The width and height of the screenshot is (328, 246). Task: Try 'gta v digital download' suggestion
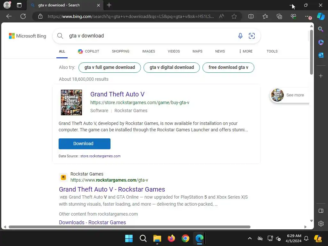point(172,67)
